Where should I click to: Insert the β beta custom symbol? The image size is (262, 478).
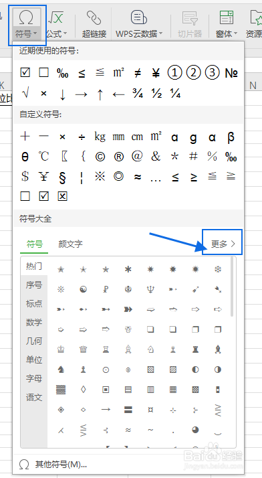[231, 137]
